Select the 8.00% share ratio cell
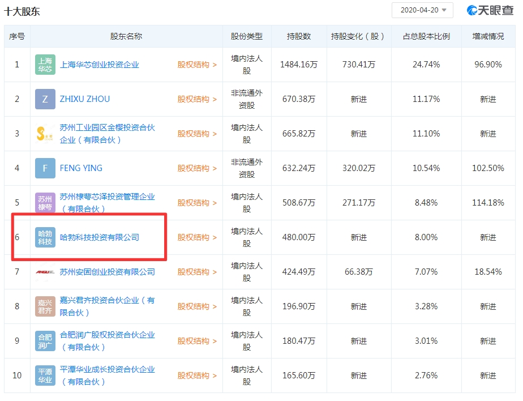The width and height of the screenshot is (523, 401). [426, 237]
